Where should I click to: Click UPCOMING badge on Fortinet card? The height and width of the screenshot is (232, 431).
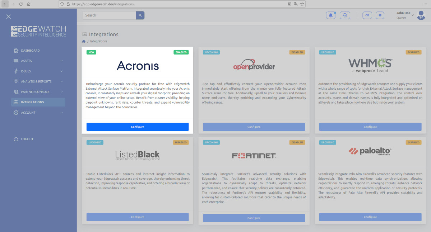tap(211, 142)
